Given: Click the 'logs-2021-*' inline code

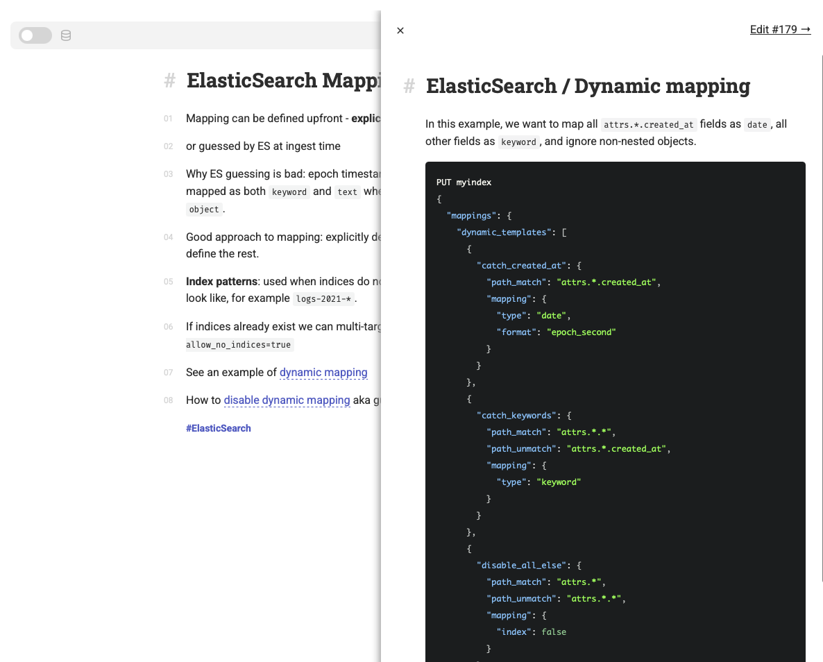Looking at the screenshot, I should 323,299.
